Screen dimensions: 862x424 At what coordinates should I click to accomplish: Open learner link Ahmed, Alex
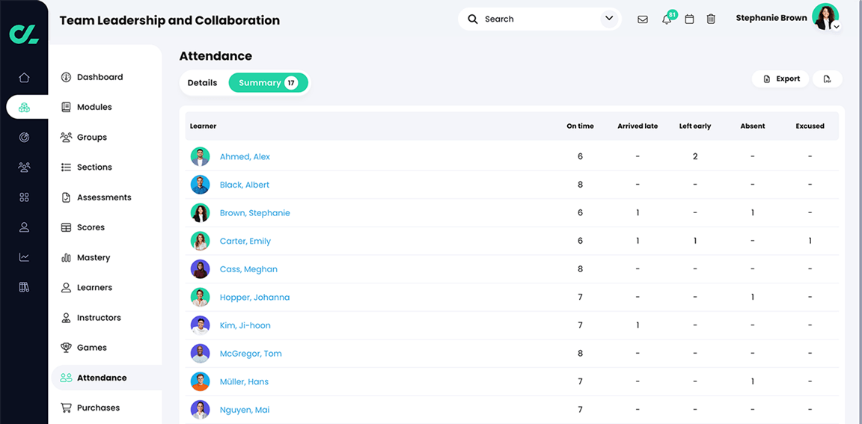pos(245,156)
